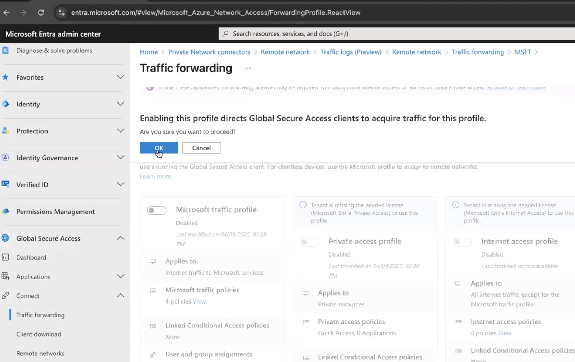Select Diagnose & solve problems
Image resolution: width=575 pixels, height=362 pixels.
click(54, 50)
